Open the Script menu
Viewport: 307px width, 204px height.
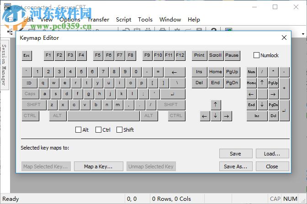click(123, 20)
